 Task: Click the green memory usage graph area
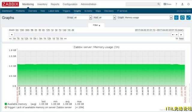pyautogui.click(x=101, y=75)
